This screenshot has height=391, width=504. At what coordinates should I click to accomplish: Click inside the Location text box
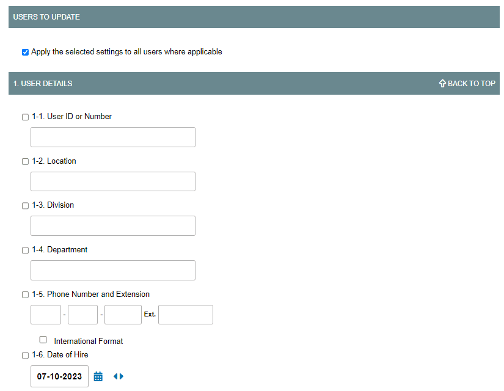click(112, 181)
